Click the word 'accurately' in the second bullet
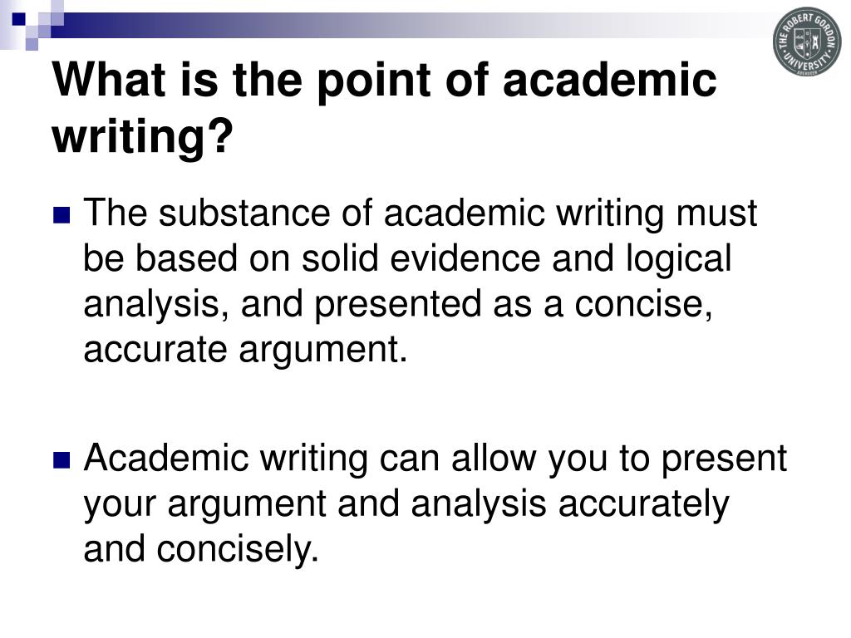851x638 pixels. [644, 504]
